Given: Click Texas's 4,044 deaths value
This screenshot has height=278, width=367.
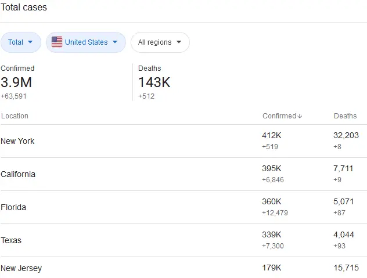Looking at the screenshot, I should [x=344, y=234].
